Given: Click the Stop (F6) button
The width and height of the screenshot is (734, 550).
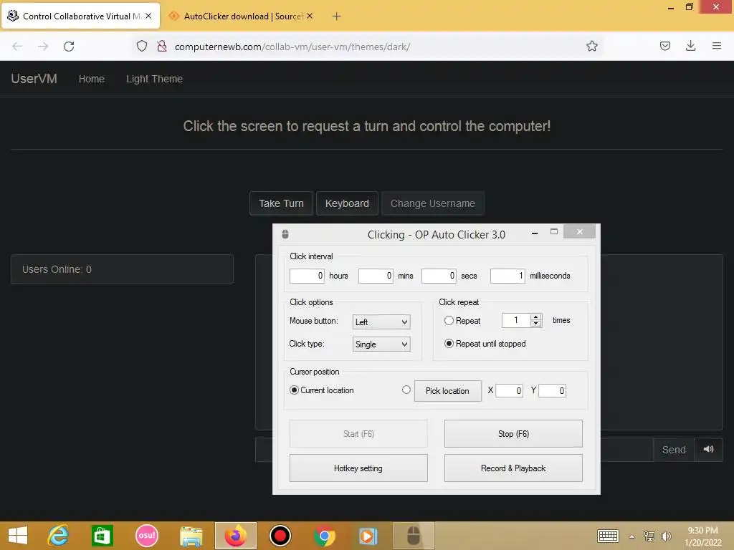Looking at the screenshot, I should click(513, 433).
